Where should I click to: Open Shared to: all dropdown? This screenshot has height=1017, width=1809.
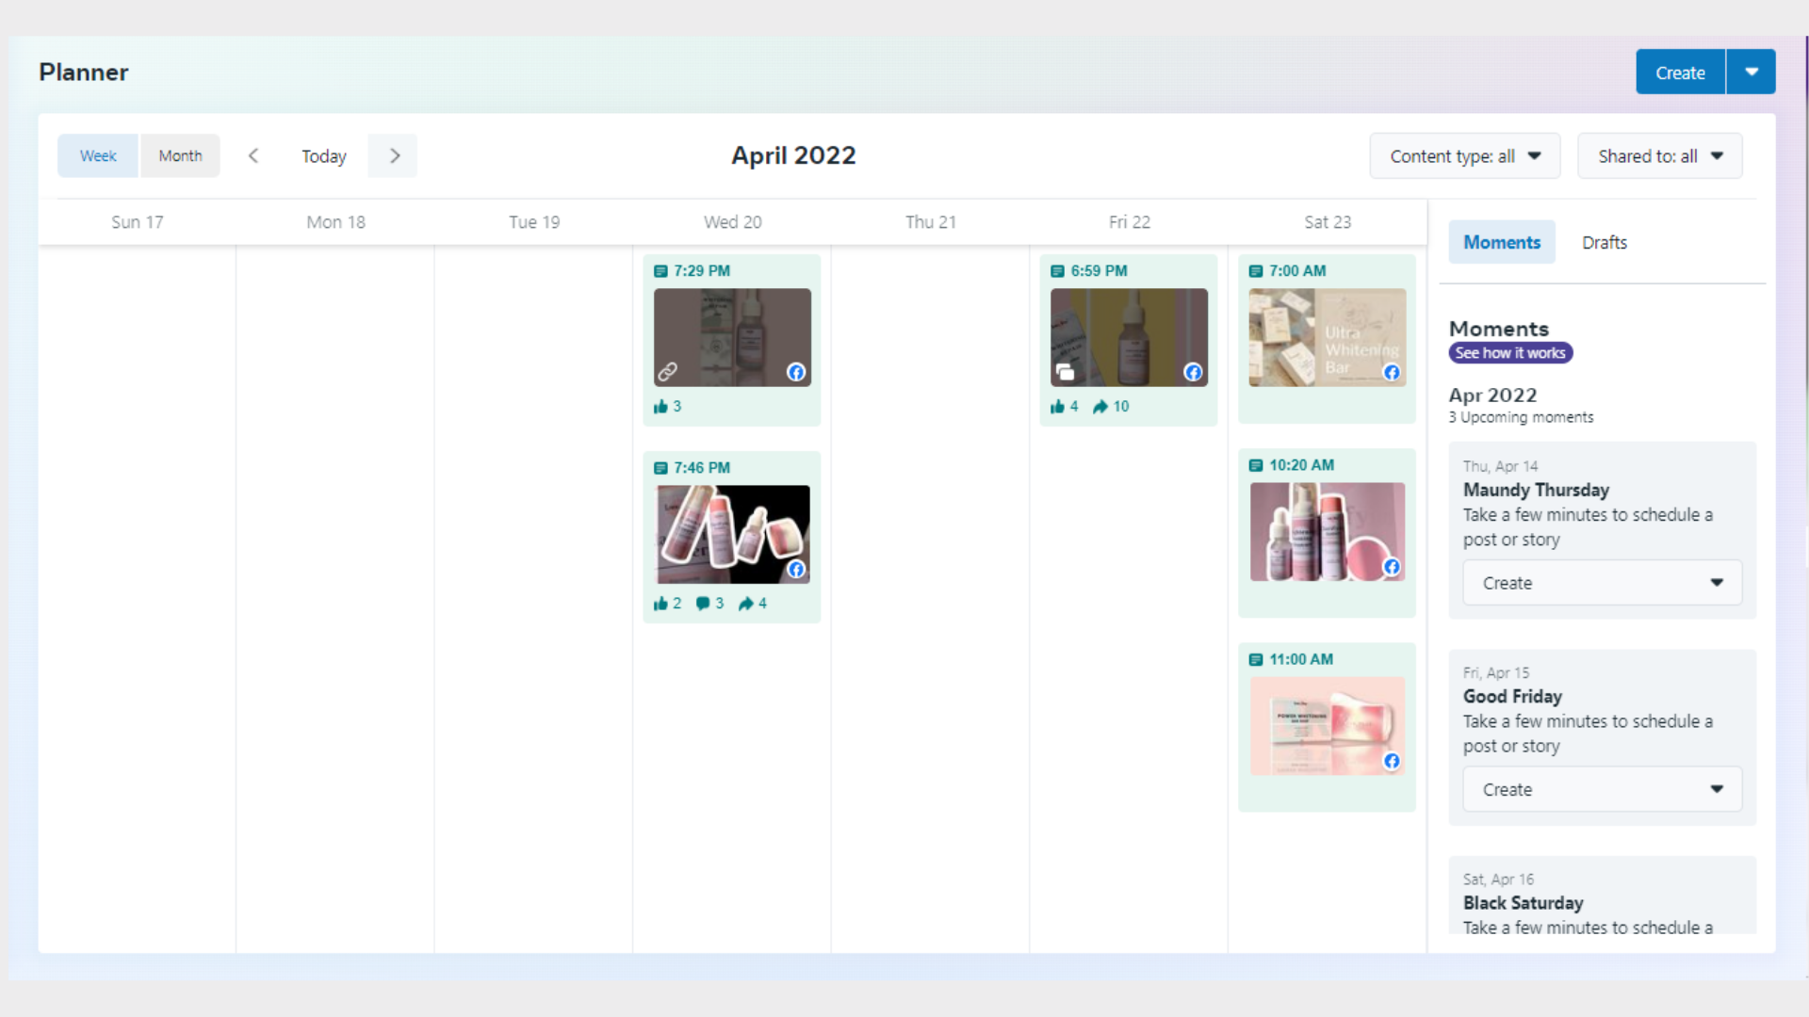(x=1659, y=156)
